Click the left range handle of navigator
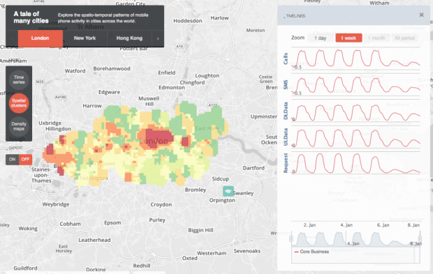 click(x=291, y=238)
